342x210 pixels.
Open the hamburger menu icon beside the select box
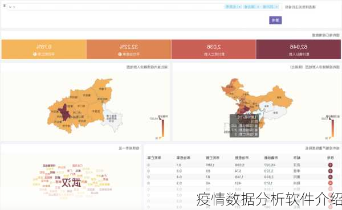pyautogui.click(x=4, y=6)
